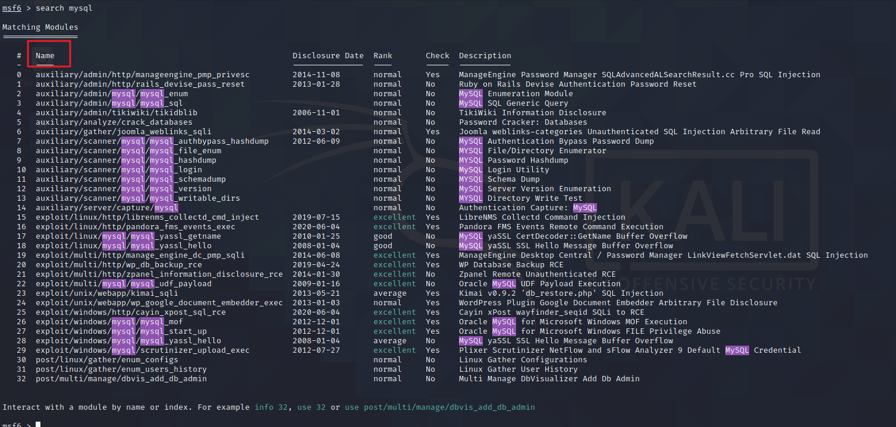Select module auxiliary/admin/mysql/mysql_sql
Screen dimensions: 896x427
pyautogui.click(x=109, y=103)
